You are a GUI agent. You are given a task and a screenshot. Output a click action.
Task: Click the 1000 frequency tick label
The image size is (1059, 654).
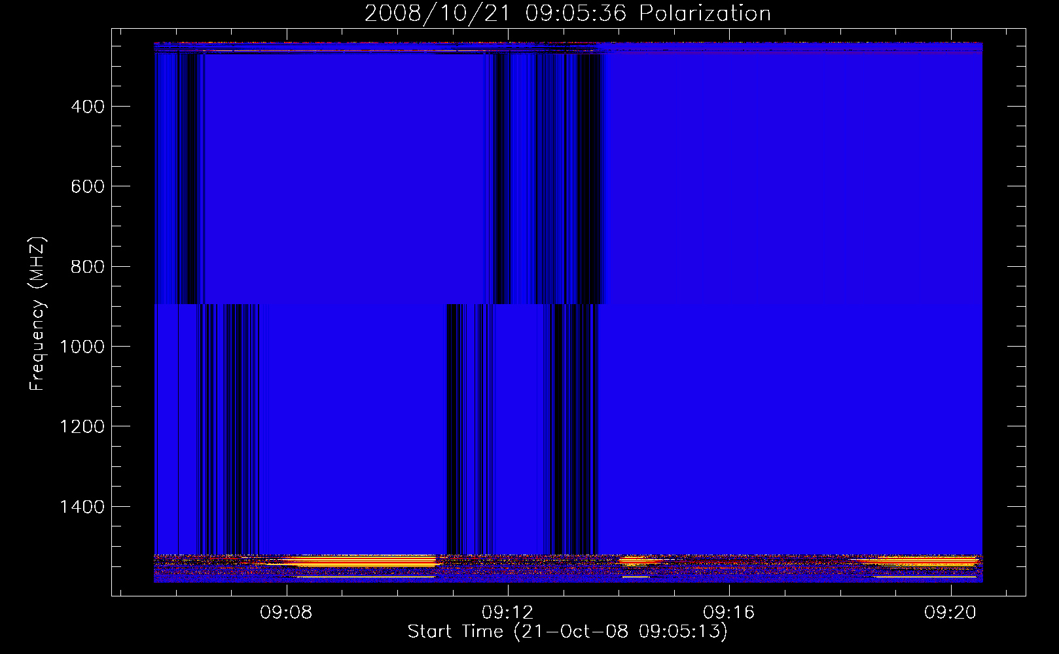pyautogui.click(x=82, y=347)
